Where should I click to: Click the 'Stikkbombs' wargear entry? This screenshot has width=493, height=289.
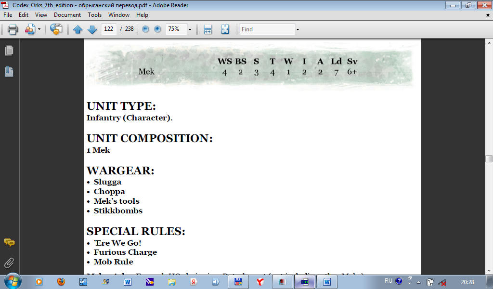[x=118, y=210]
